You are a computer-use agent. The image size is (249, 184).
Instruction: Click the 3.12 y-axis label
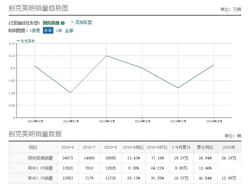pyautogui.click(x=11, y=56)
